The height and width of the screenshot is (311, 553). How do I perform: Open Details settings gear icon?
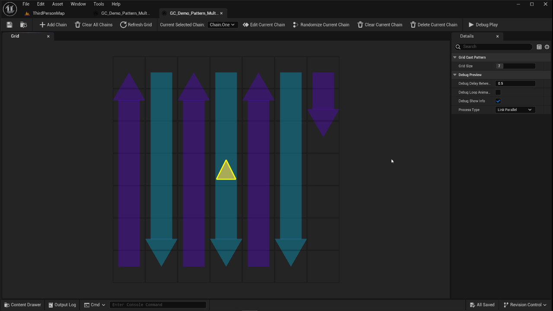[x=547, y=47]
